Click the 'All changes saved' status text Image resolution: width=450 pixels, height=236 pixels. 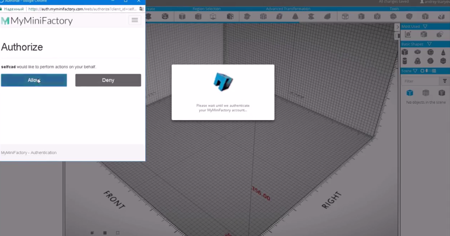[394, 2]
